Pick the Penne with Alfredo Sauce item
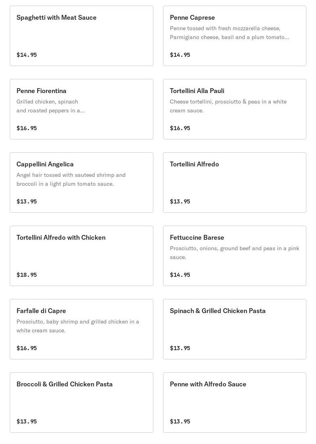This screenshot has width=316, height=444. [x=235, y=403]
